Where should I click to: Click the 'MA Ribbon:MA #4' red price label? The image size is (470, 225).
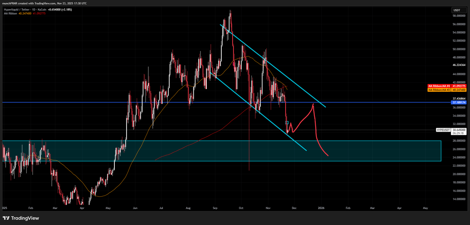[439, 86]
